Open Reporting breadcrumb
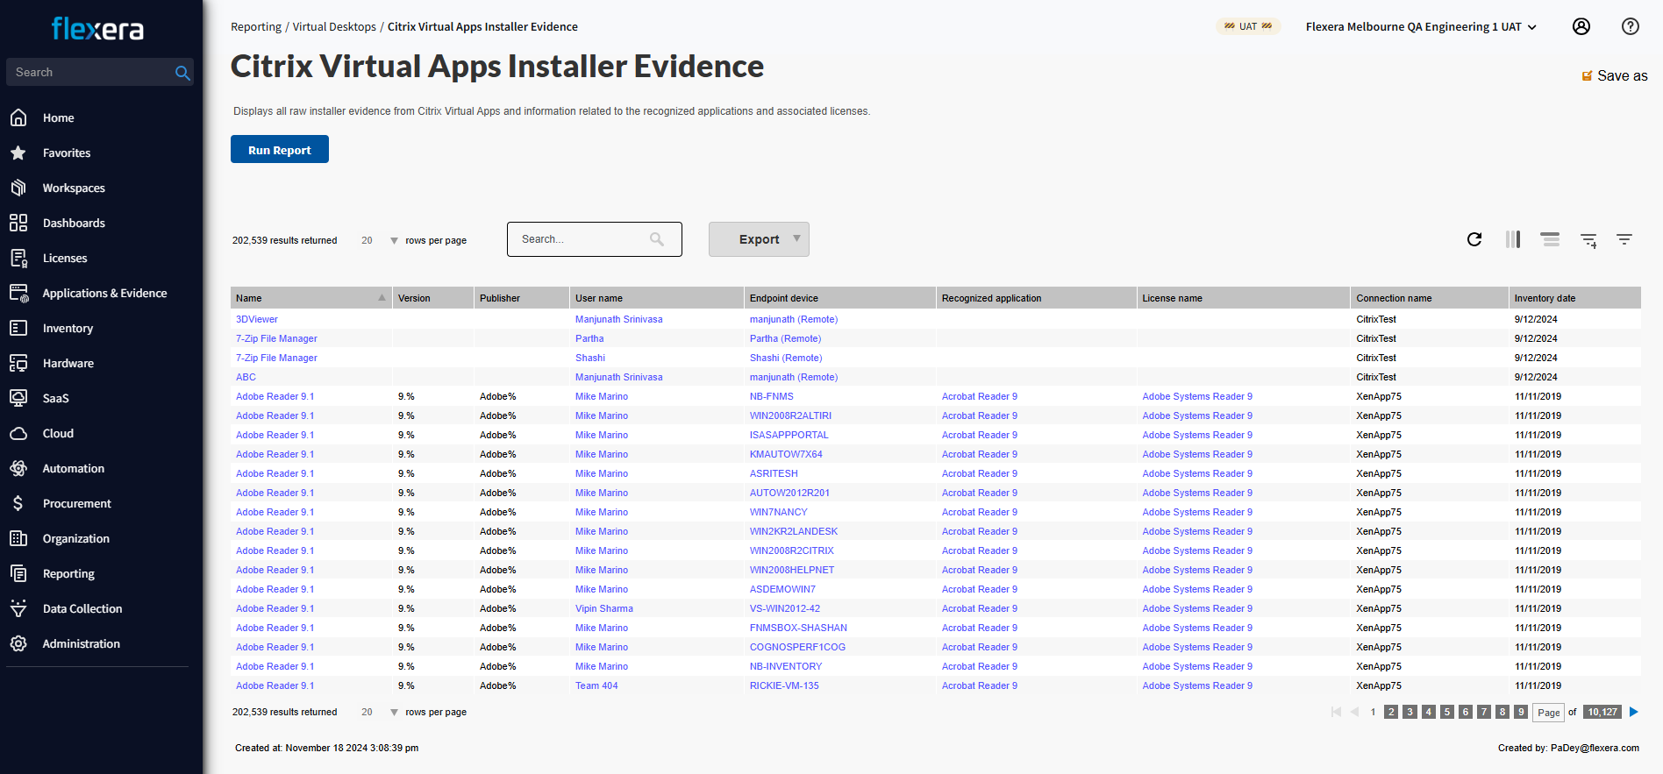Viewport: 1663px width, 774px height. click(x=256, y=27)
